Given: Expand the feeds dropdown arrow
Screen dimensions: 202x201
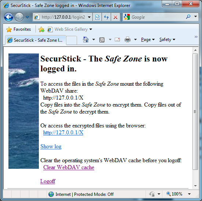Looking at the screenshot, I should (x=110, y=40).
